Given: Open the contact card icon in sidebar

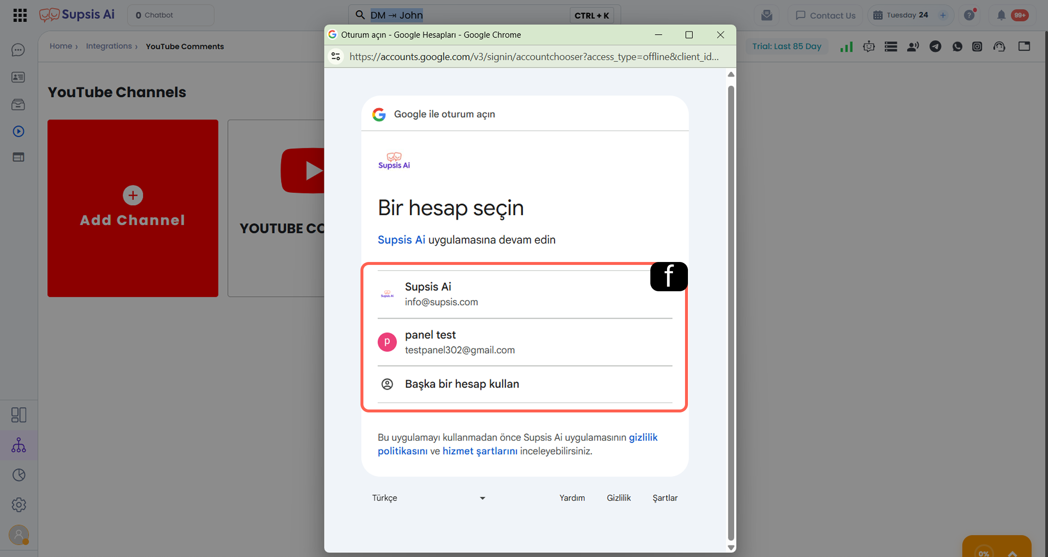Looking at the screenshot, I should [18, 77].
